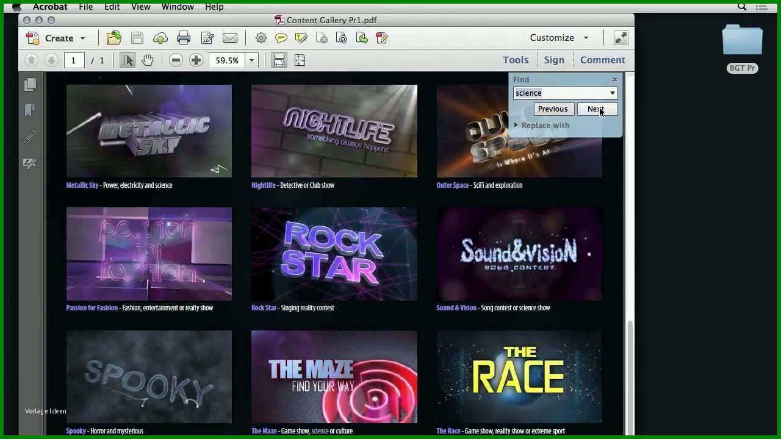Image resolution: width=781 pixels, height=439 pixels.
Task: Click the Save file floppy icon
Action: [137, 38]
